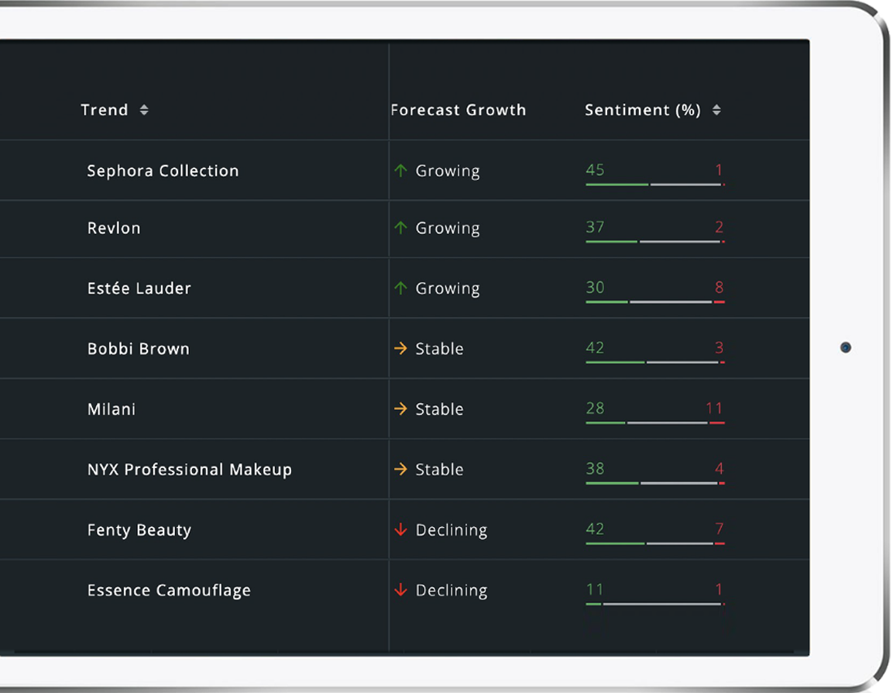Sort by Sentiment (%) using its sort arrows

[716, 110]
